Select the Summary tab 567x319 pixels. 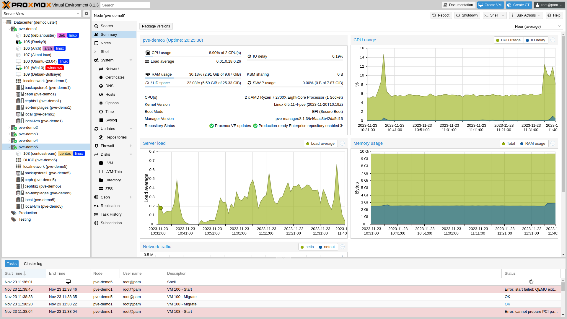point(109,34)
